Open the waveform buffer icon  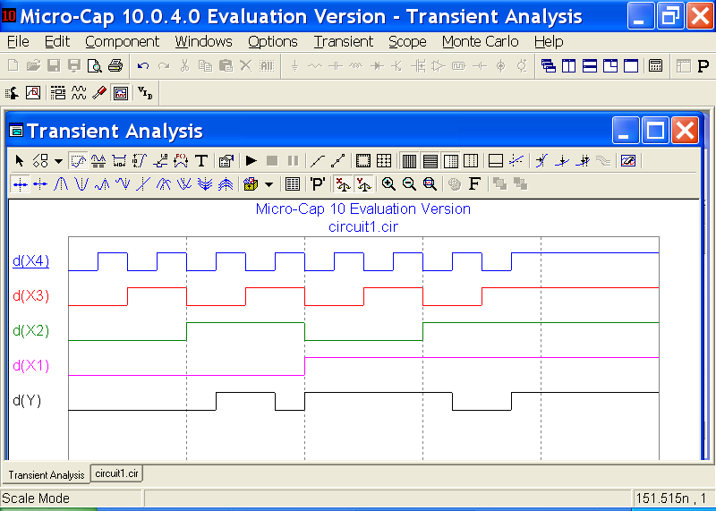coord(628,161)
